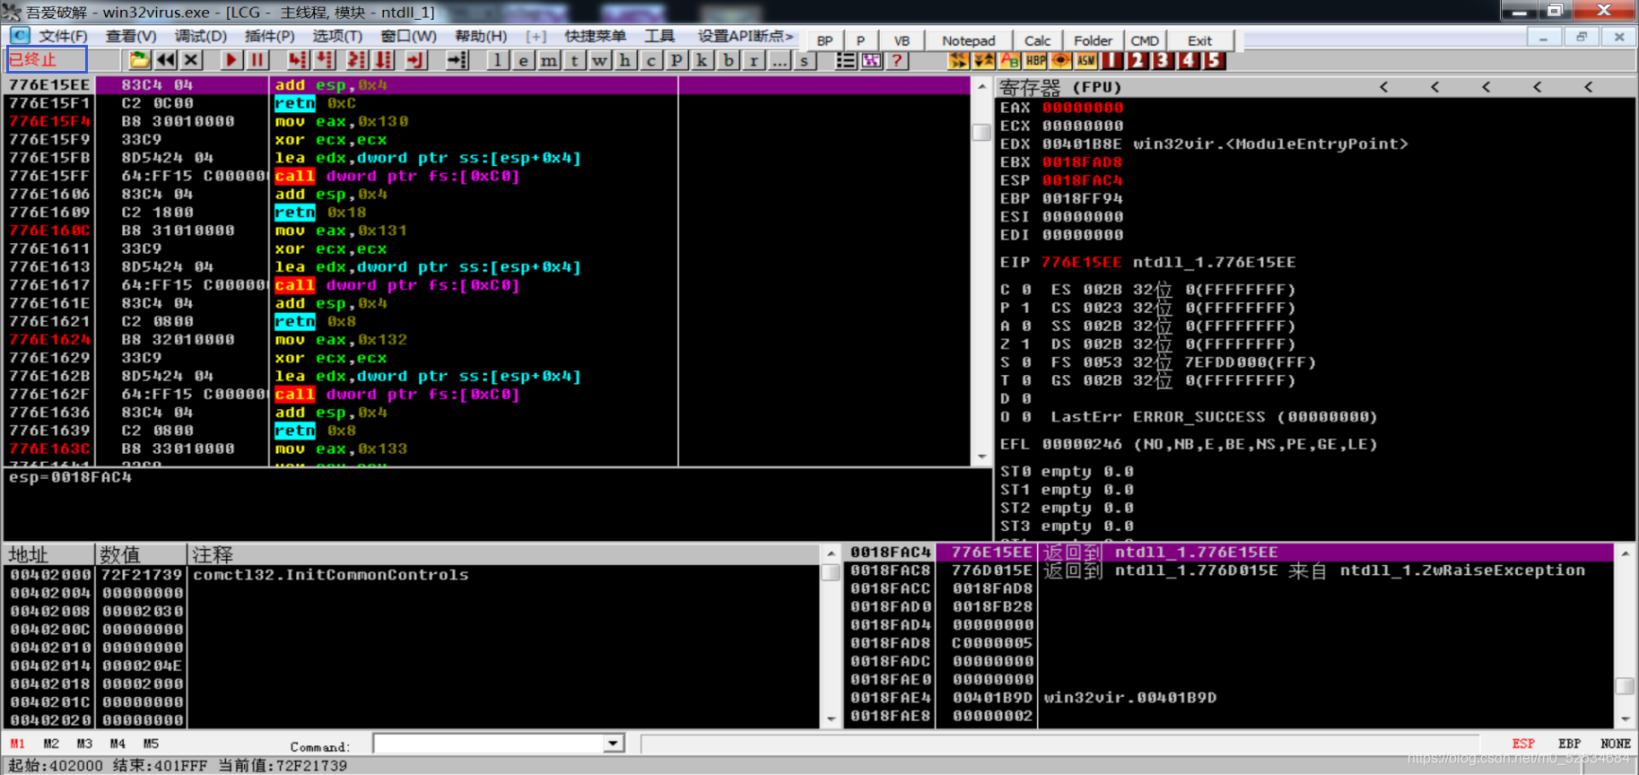The height and width of the screenshot is (775, 1639).
Task: Open Breakpoints window with 'b' button
Action: click(728, 60)
